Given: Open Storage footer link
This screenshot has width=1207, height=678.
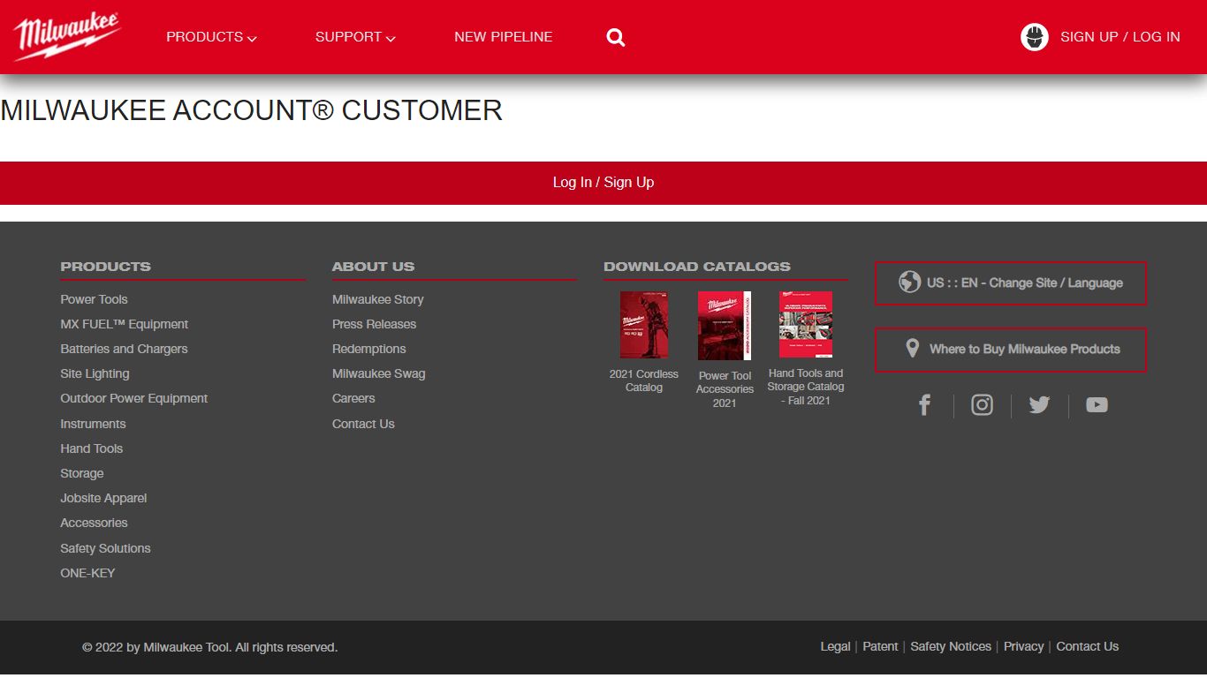Looking at the screenshot, I should (x=82, y=473).
